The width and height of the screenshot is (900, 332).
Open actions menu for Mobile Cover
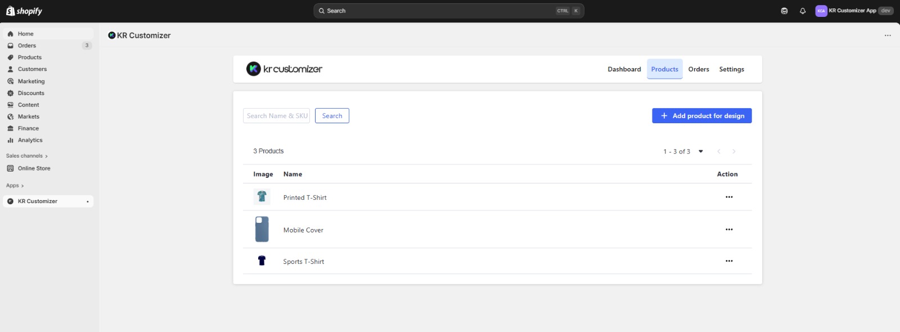[729, 230]
